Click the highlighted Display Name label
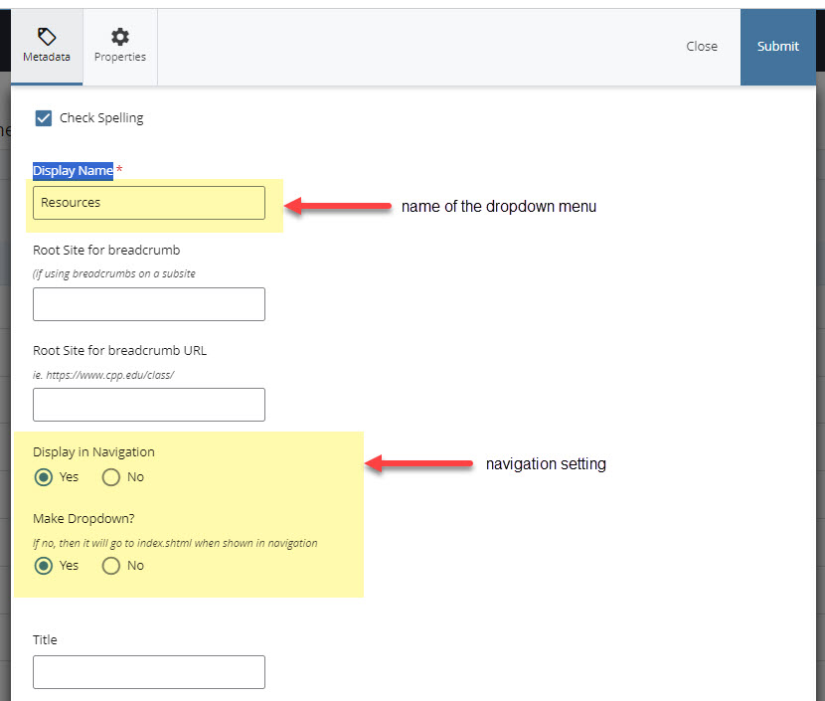The height and width of the screenshot is (701, 825). pyautogui.click(x=73, y=171)
